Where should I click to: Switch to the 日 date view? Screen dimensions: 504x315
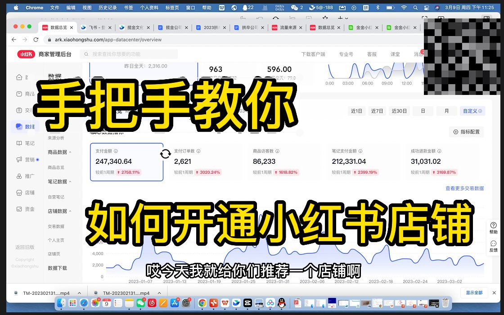(423, 111)
